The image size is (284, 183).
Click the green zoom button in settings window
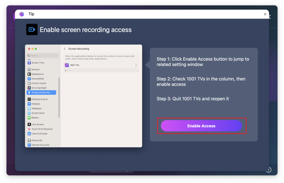pos(36,49)
